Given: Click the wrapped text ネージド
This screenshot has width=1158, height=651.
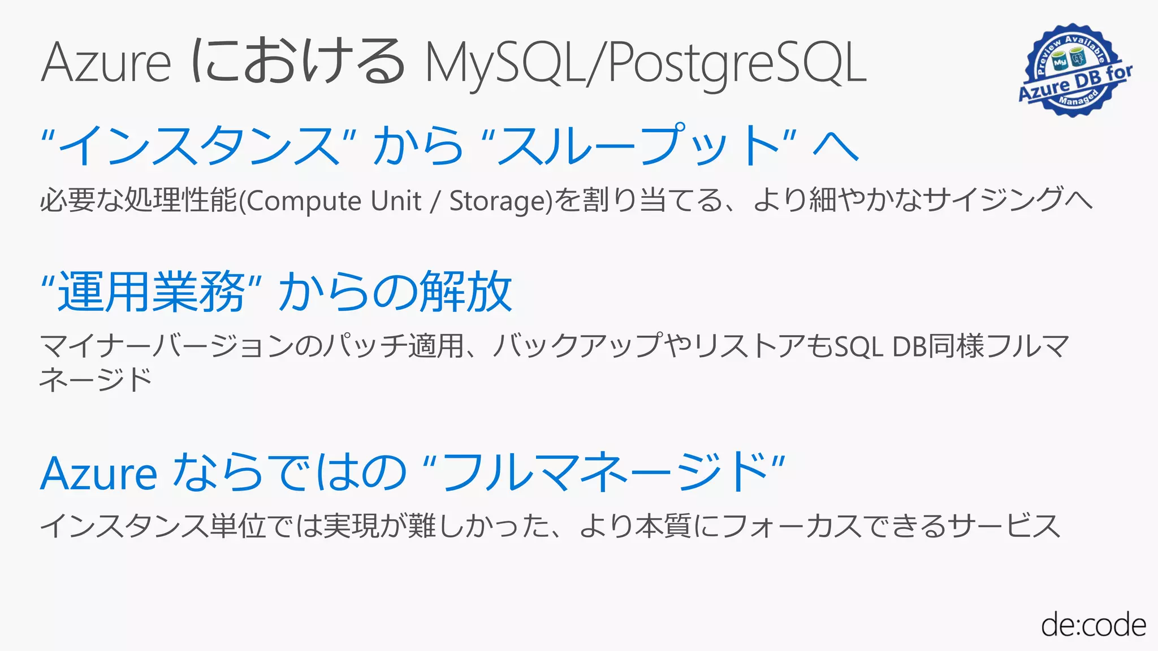Looking at the screenshot, I should pos(96,379).
